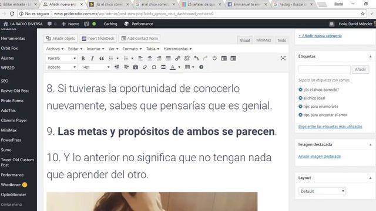This screenshot has width=376, height=211.
Task: Switch to Texto editor tab
Action: (x=282, y=40)
